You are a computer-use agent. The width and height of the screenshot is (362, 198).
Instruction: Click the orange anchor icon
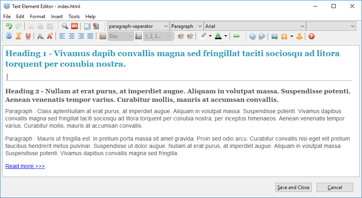click(x=299, y=36)
